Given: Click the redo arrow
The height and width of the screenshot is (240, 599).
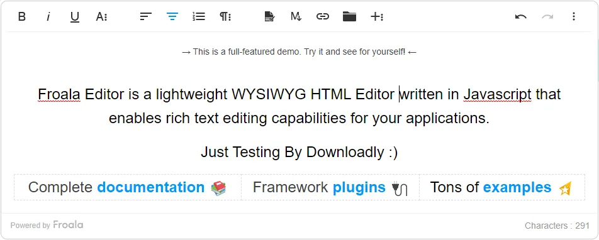Looking at the screenshot, I should (x=547, y=16).
